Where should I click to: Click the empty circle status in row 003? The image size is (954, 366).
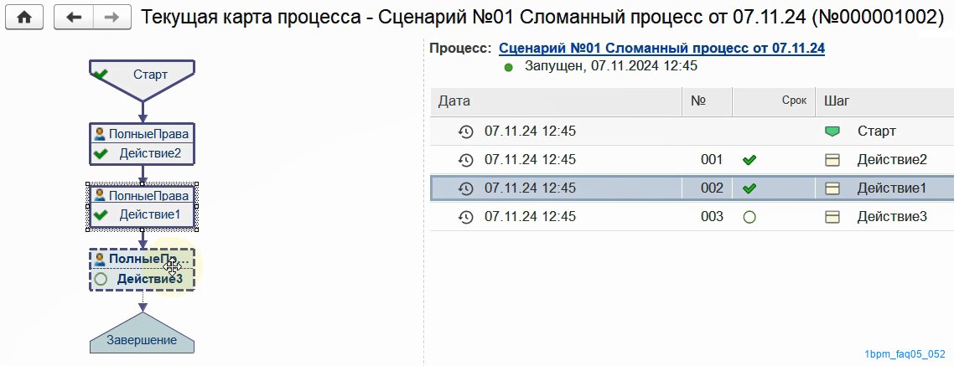point(749,217)
